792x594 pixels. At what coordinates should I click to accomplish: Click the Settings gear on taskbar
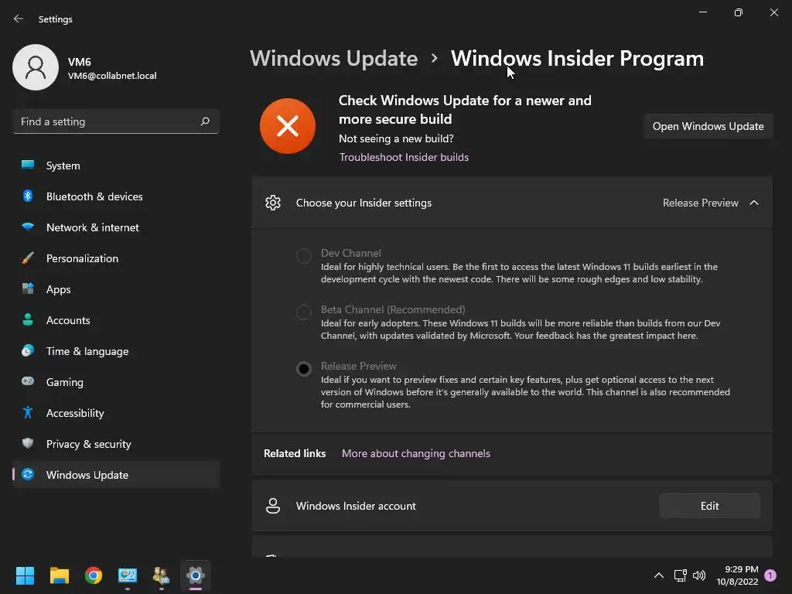pos(196,575)
